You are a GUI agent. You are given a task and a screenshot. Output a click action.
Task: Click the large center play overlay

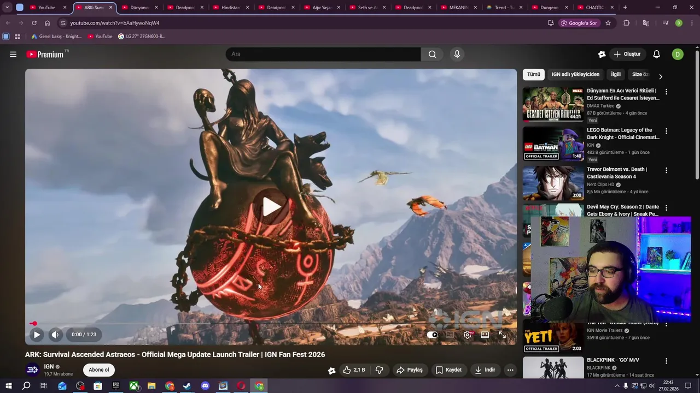click(271, 207)
